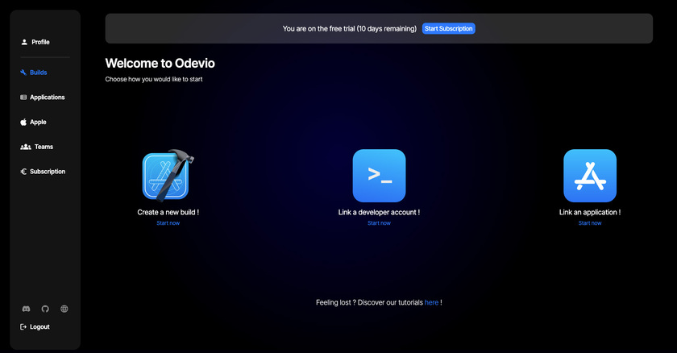Click the globe website icon
The width and height of the screenshot is (677, 353).
click(64, 309)
